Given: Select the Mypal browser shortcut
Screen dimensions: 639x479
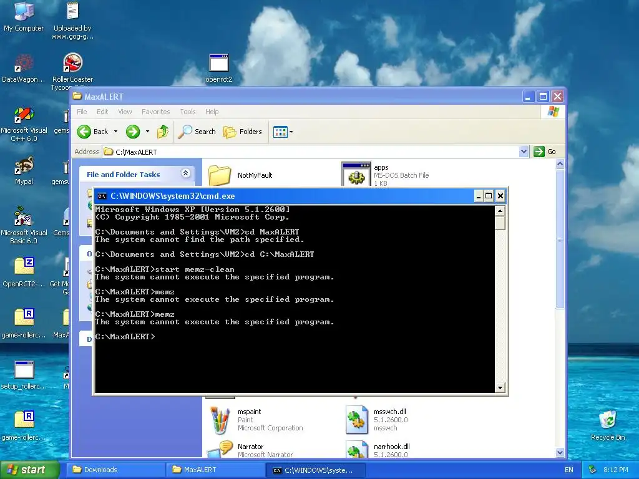Looking at the screenshot, I should [x=24, y=171].
